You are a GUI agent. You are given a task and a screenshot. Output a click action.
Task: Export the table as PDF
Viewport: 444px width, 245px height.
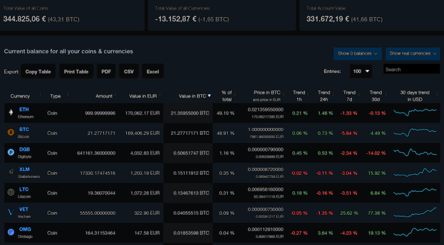(106, 72)
